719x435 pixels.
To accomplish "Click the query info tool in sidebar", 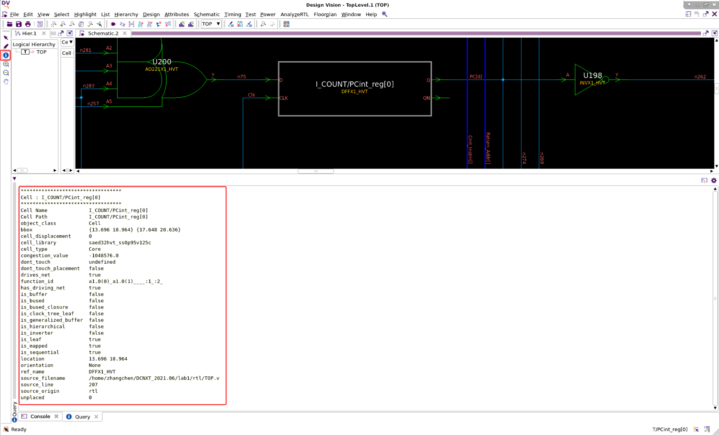I will (6, 55).
